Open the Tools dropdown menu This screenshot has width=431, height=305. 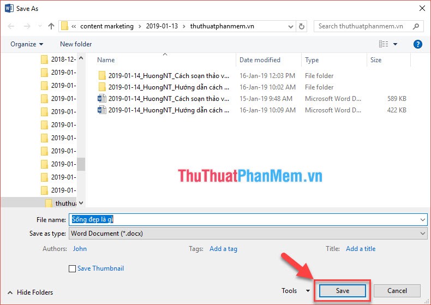point(296,291)
